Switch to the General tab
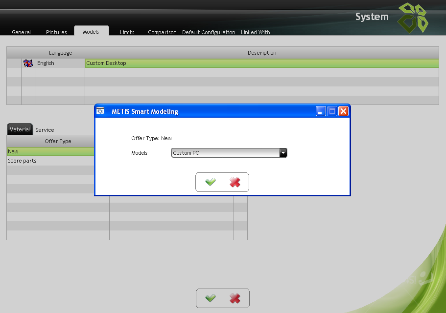 point(21,32)
